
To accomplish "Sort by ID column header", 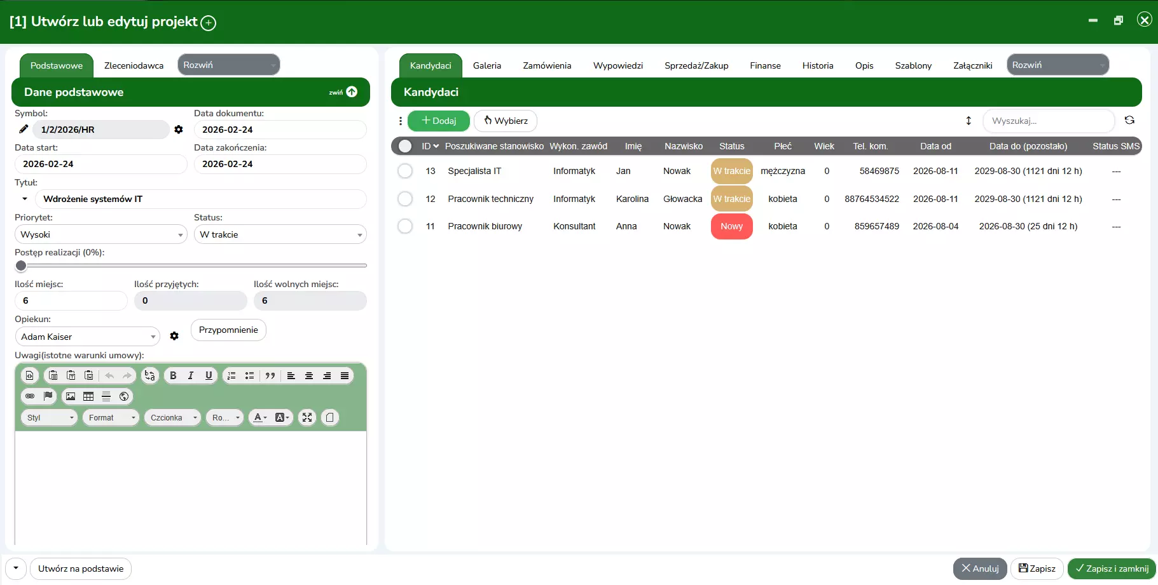I will (x=430, y=146).
